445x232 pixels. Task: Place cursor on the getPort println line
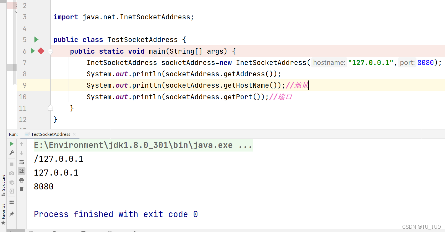pyautogui.click(x=177, y=97)
